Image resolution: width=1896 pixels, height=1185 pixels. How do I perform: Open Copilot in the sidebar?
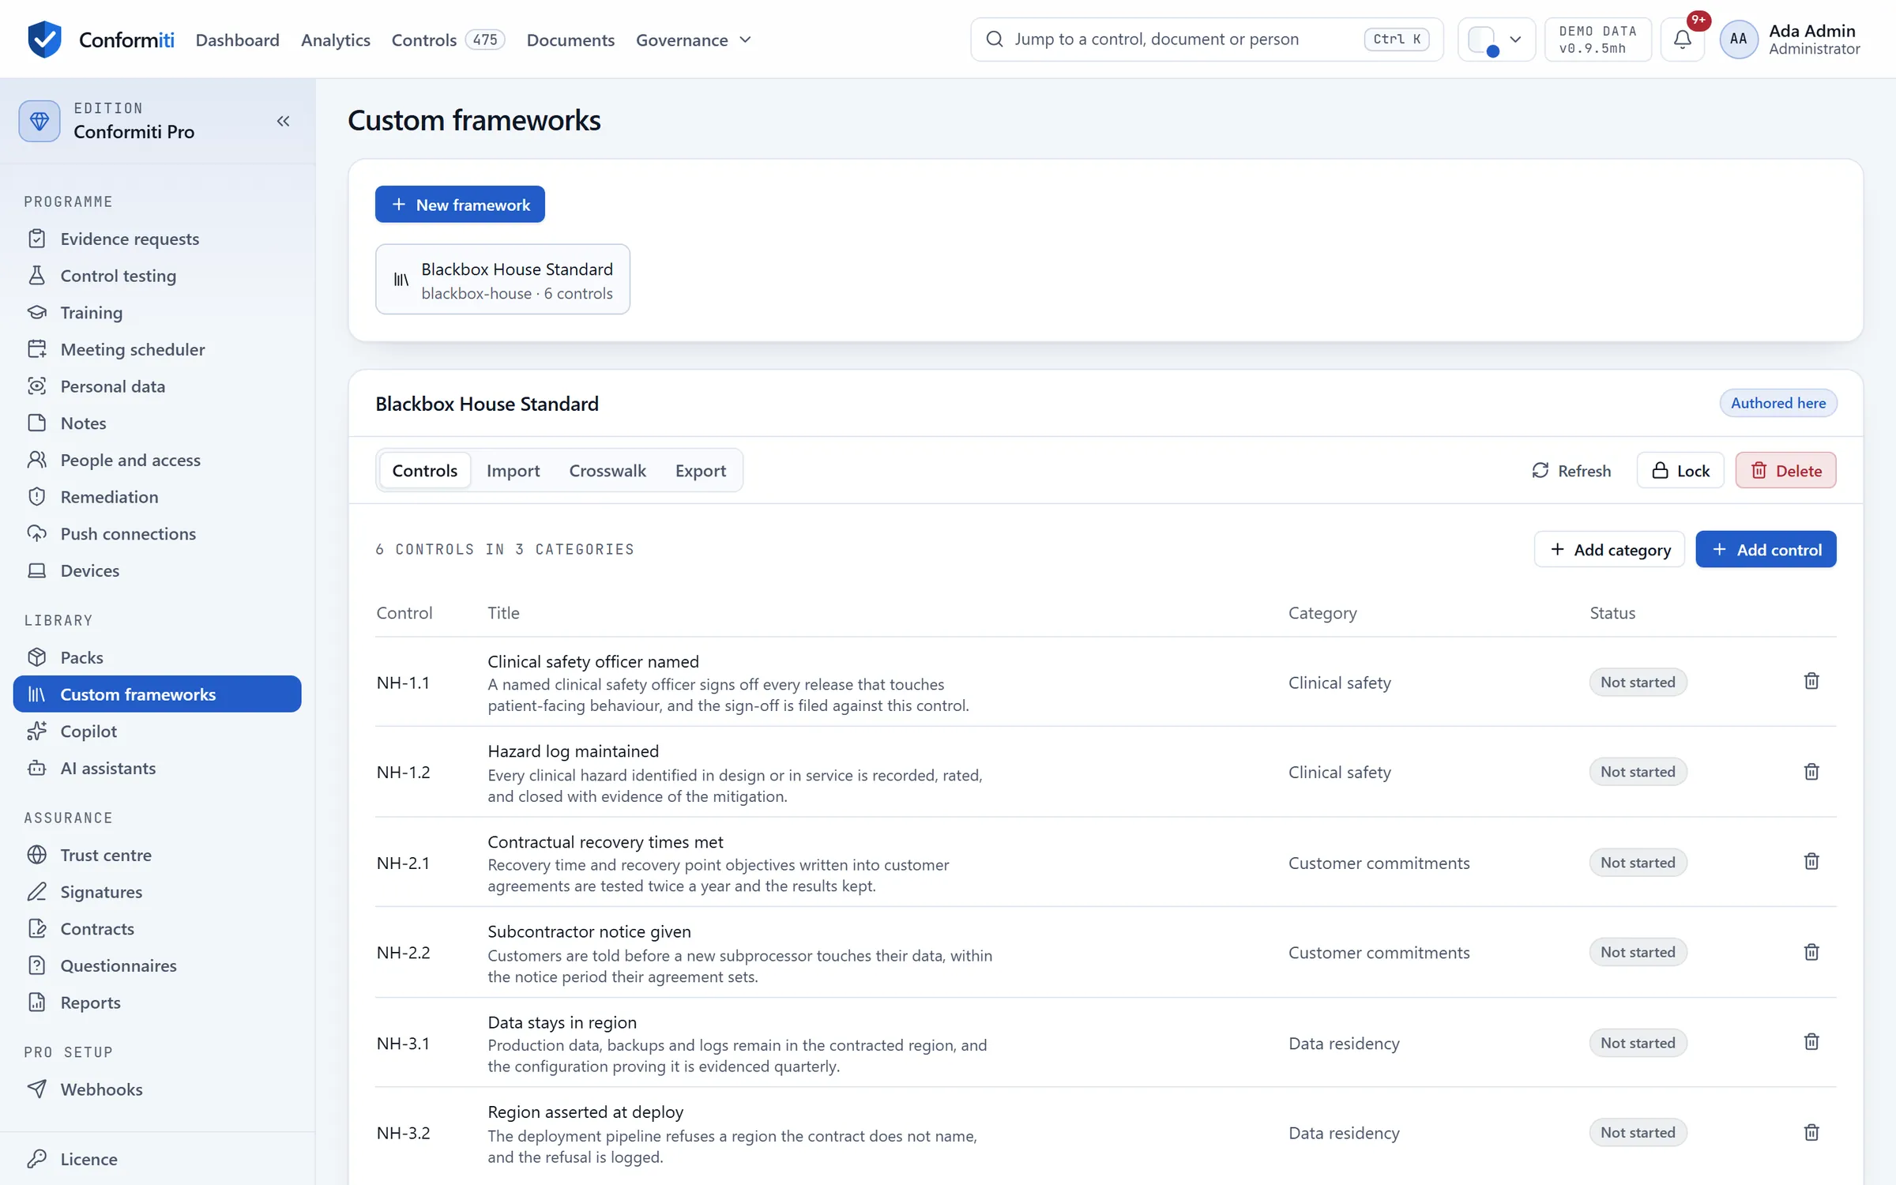pyautogui.click(x=157, y=732)
